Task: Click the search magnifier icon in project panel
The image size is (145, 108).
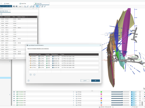Action: pos(10,6)
